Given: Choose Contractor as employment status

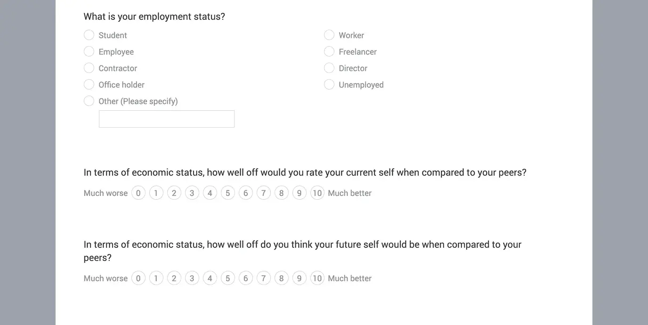Looking at the screenshot, I should point(89,68).
